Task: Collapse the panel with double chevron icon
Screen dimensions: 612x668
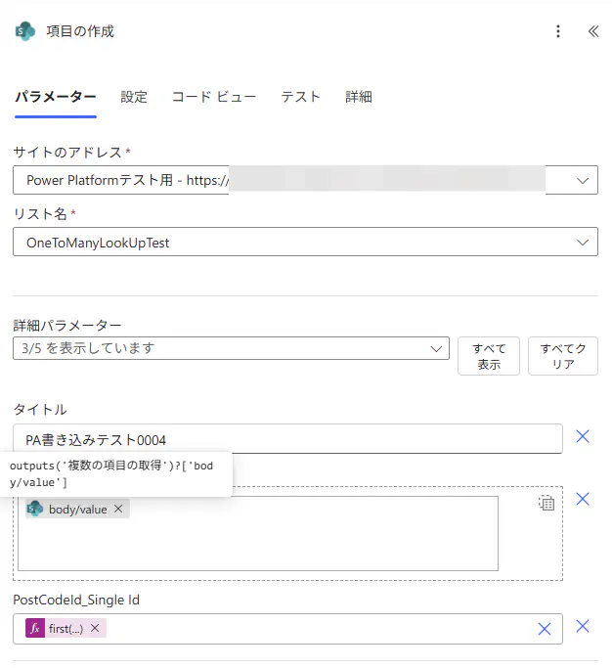Action: (x=592, y=31)
